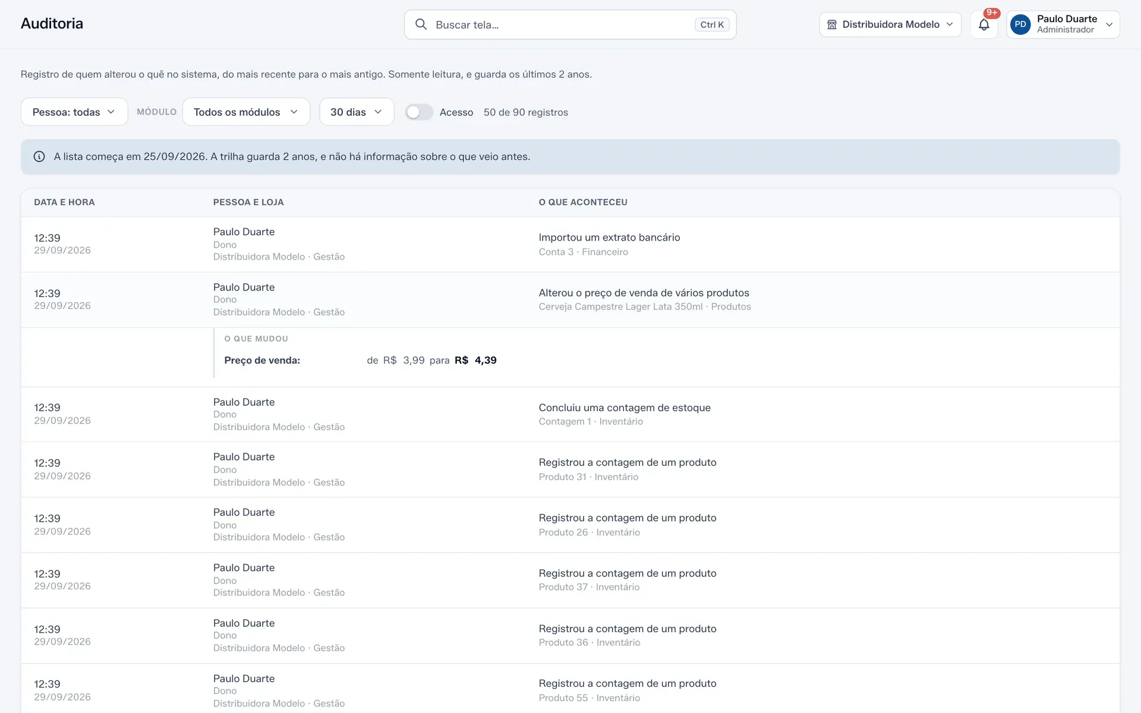Click the PESSOA E LOJA column header
1141x713 pixels.
(248, 203)
